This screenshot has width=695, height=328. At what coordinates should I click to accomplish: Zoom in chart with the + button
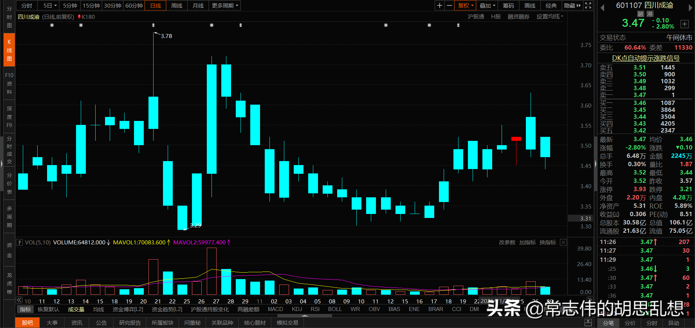click(x=439, y=5)
